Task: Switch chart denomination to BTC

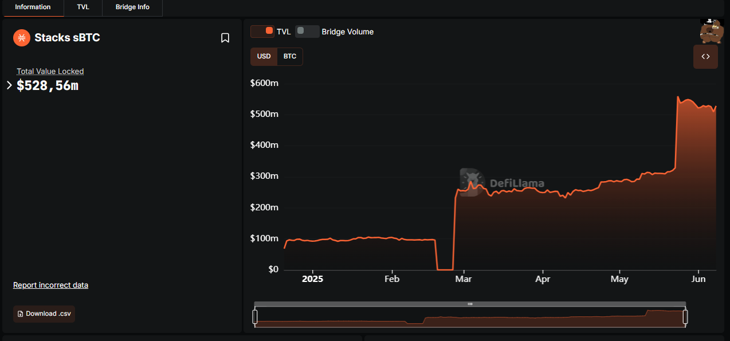Action: (290, 57)
